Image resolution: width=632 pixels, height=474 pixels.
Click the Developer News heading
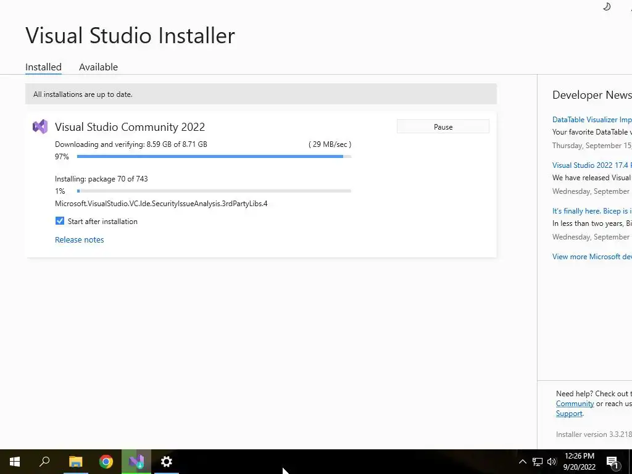point(592,94)
